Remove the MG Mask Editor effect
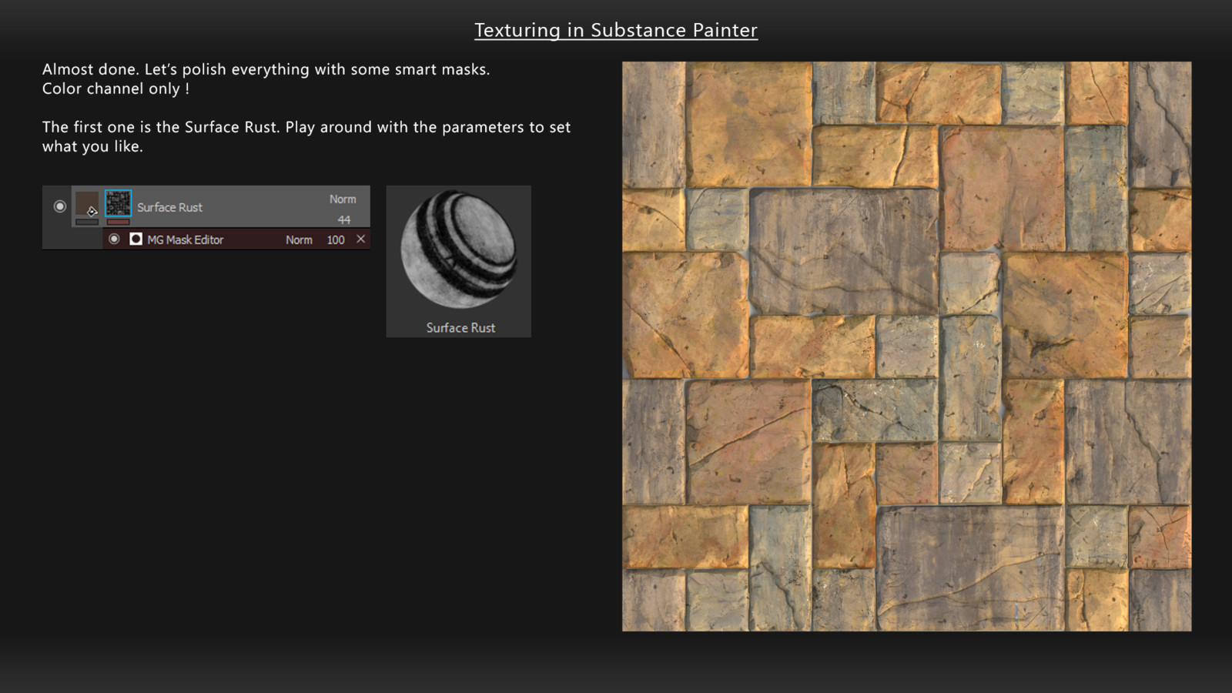1232x693 pixels. [360, 239]
